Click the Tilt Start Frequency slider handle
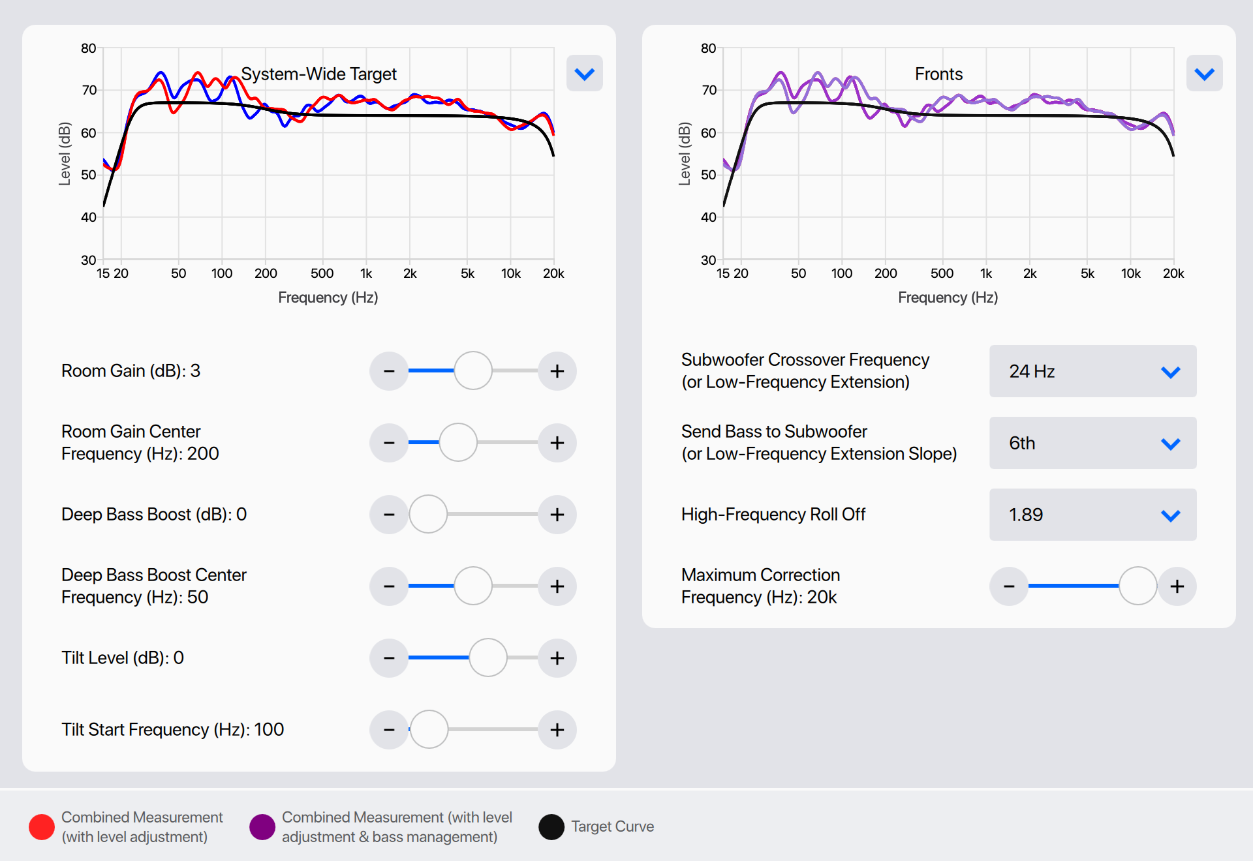Viewport: 1253px width, 861px height. pos(429,729)
